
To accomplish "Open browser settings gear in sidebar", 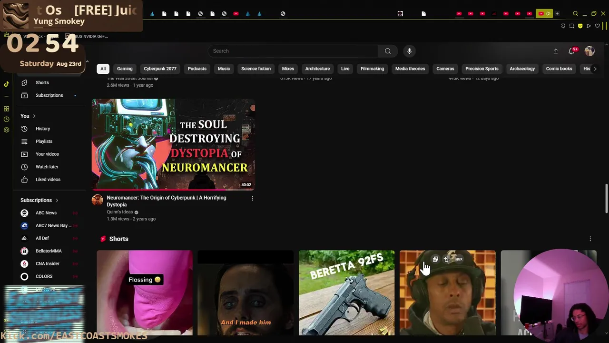I will [6, 130].
